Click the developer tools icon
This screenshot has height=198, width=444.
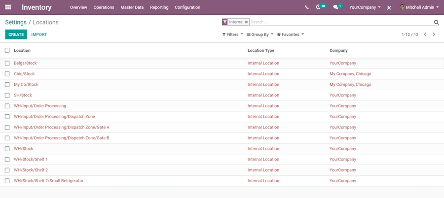tap(389, 8)
